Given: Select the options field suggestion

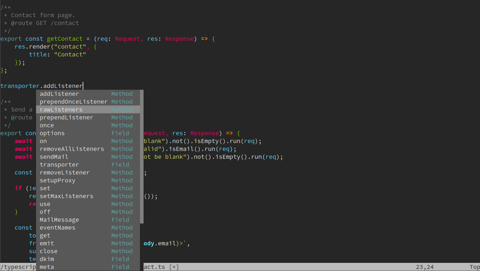Looking at the screenshot, I should click(52, 133).
